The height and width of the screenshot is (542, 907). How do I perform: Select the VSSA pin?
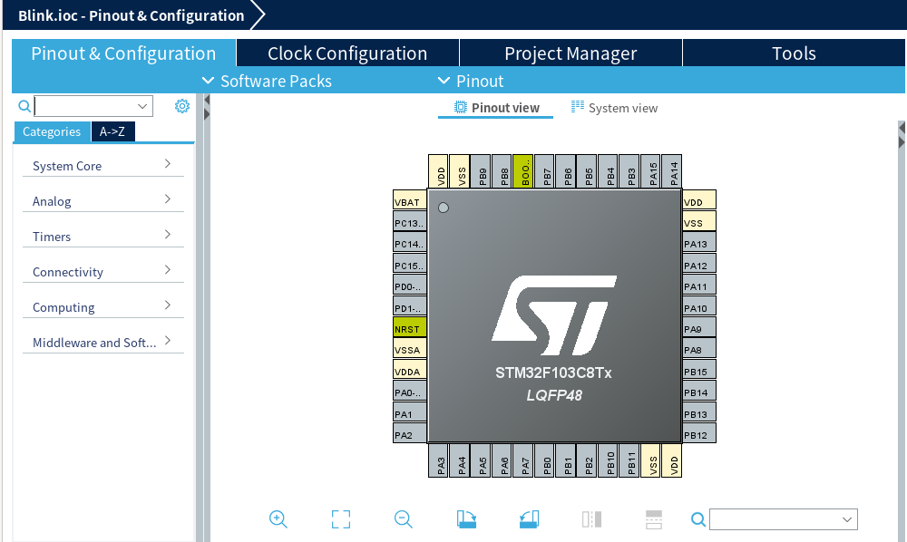[x=410, y=349]
